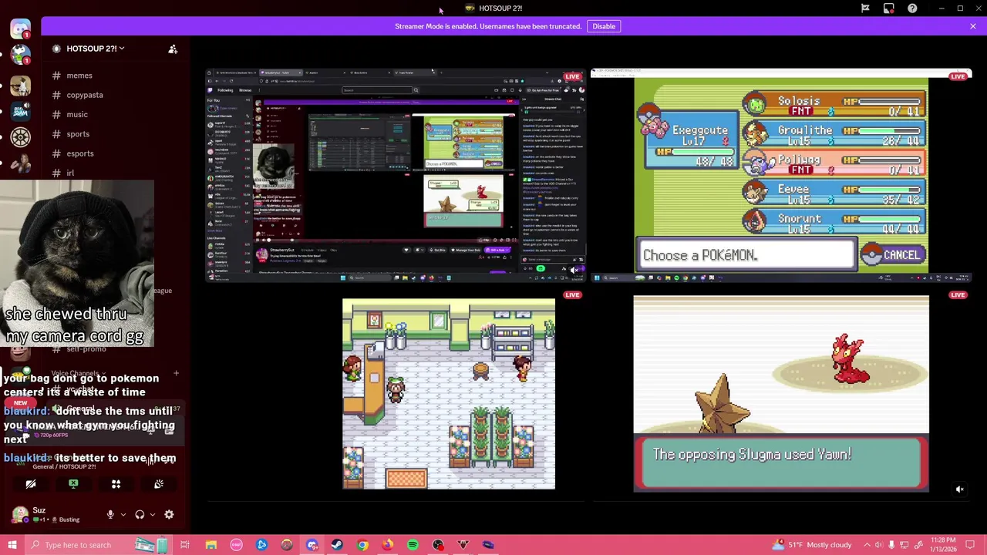Open the Twitch browser stream tile
Screen dimensions: 987x555
coord(396,175)
